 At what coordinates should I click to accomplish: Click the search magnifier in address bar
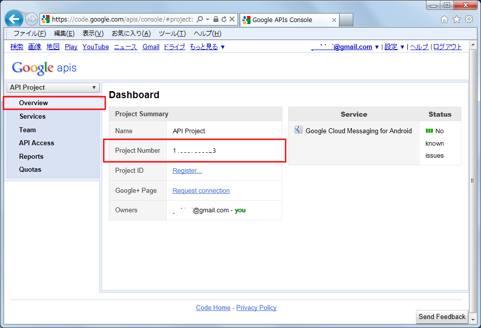[199, 20]
